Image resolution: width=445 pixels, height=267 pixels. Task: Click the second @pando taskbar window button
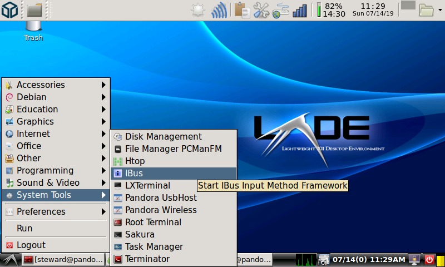[254, 260]
